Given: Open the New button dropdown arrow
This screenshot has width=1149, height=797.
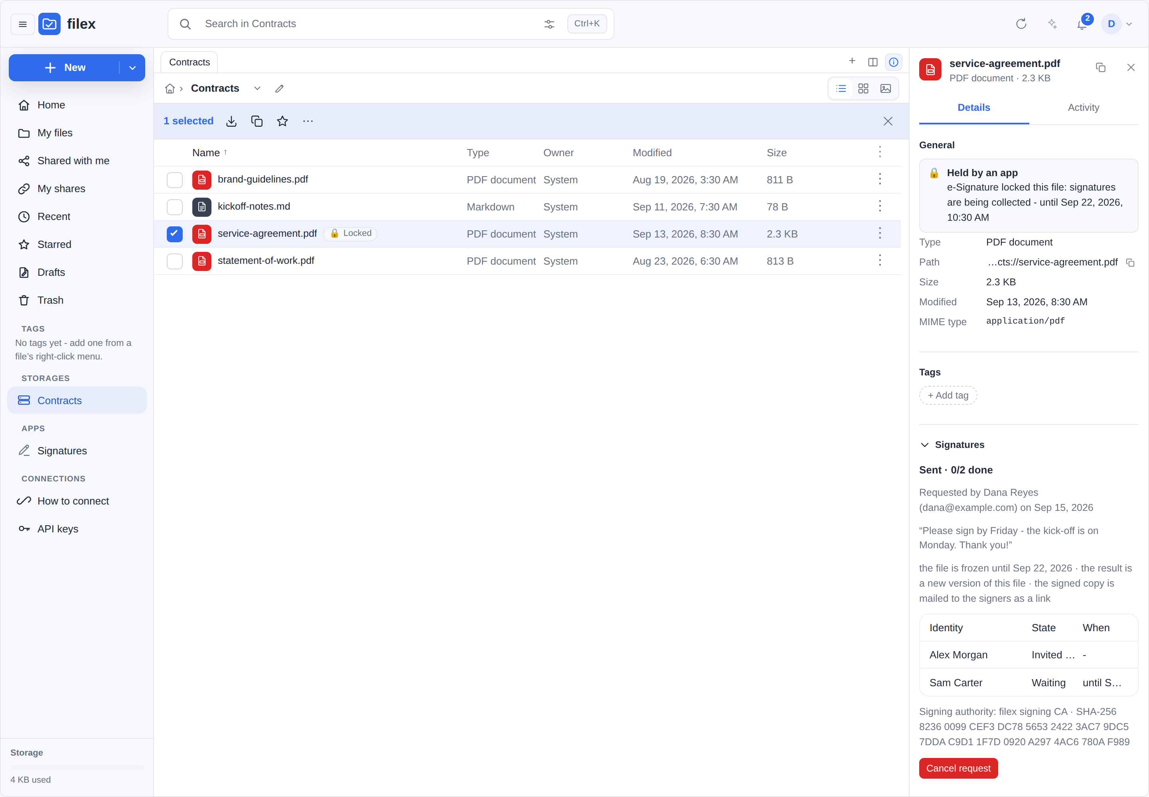Looking at the screenshot, I should point(132,68).
